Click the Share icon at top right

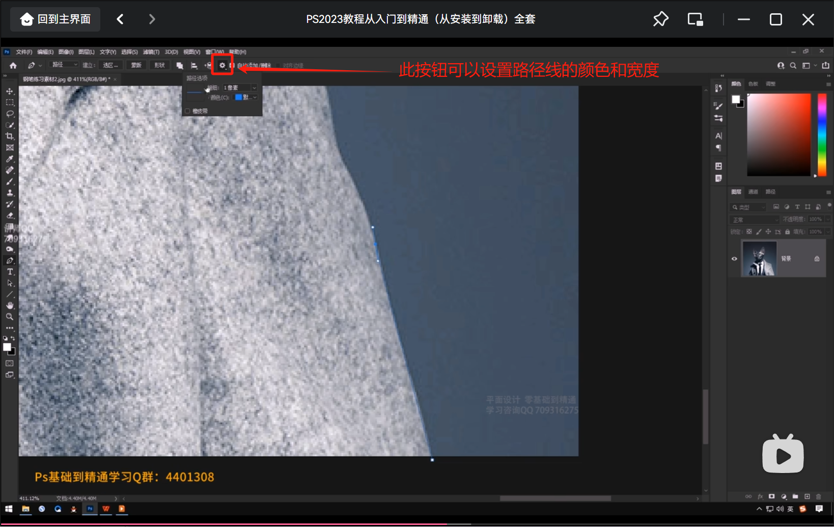pyautogui.click(x=825, y=65)
